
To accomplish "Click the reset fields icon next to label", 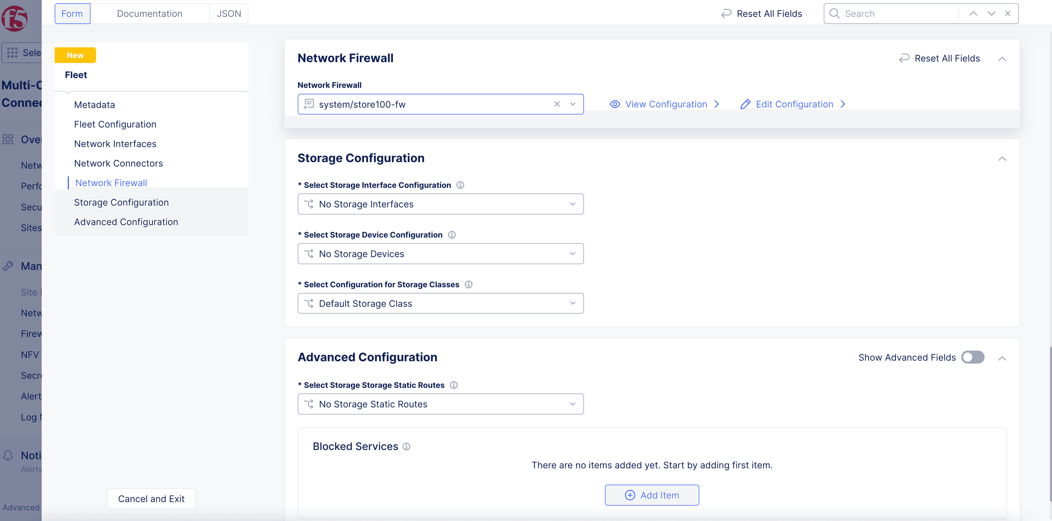I will point(906,59).
